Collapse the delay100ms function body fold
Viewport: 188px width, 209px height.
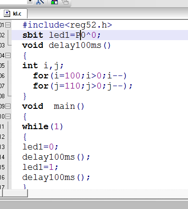tap(8, 56)
